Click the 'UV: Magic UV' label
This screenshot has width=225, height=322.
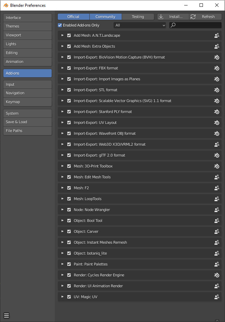(86, 297)
